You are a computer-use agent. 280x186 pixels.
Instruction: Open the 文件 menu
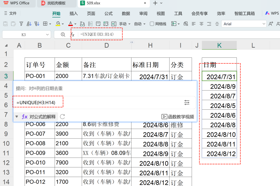[13, 13]
